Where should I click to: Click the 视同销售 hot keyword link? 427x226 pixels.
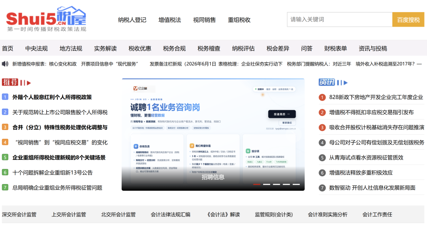pos(204,20)
